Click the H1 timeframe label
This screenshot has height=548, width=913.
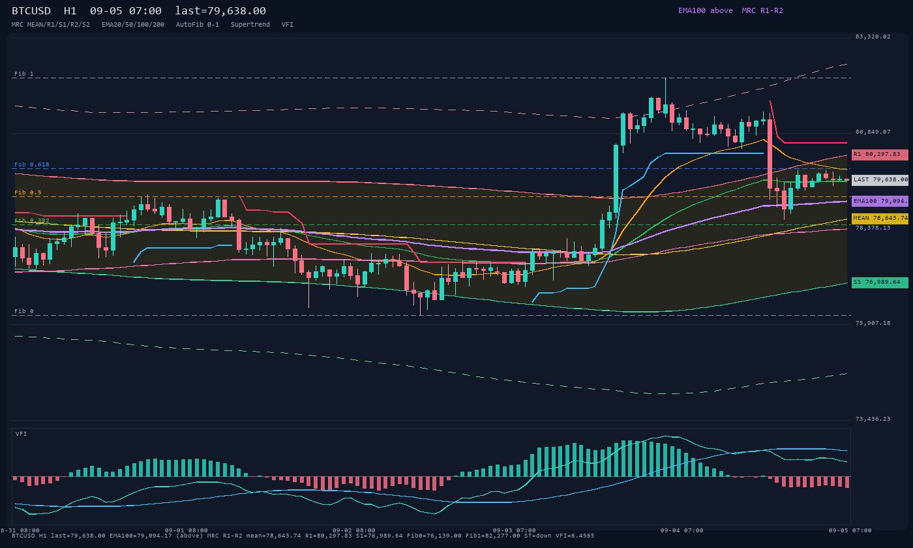[70, 10]
